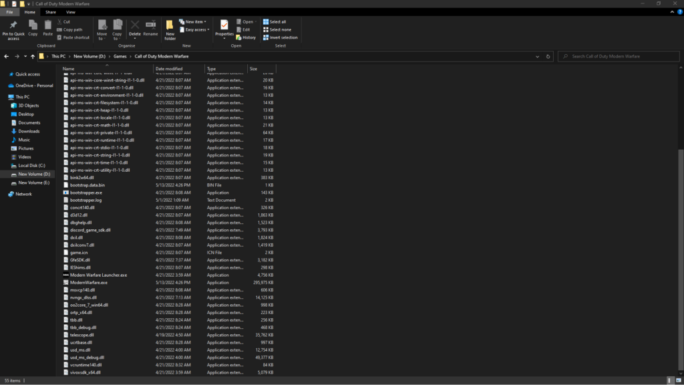The image size is (684, 385).
Task: Open the recent locations dropdown arrow
Action: (25, 56)
